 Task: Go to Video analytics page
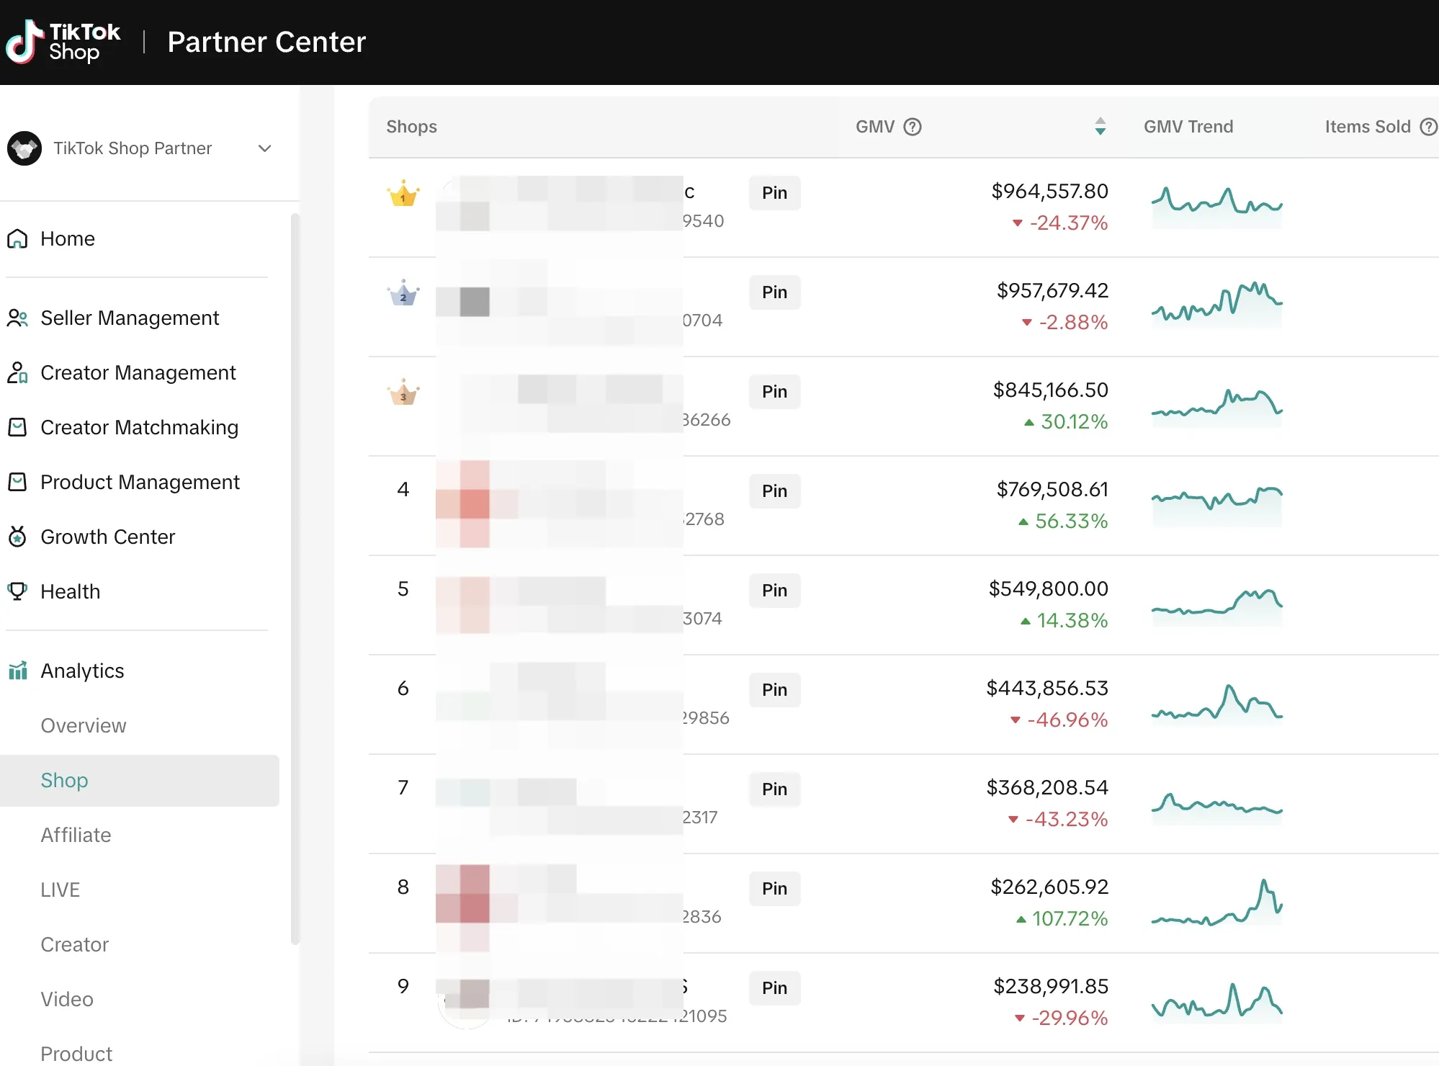pos(67,1000)
